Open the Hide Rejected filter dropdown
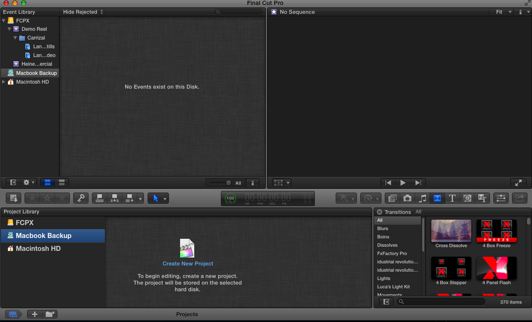 [x=83, y=12]
